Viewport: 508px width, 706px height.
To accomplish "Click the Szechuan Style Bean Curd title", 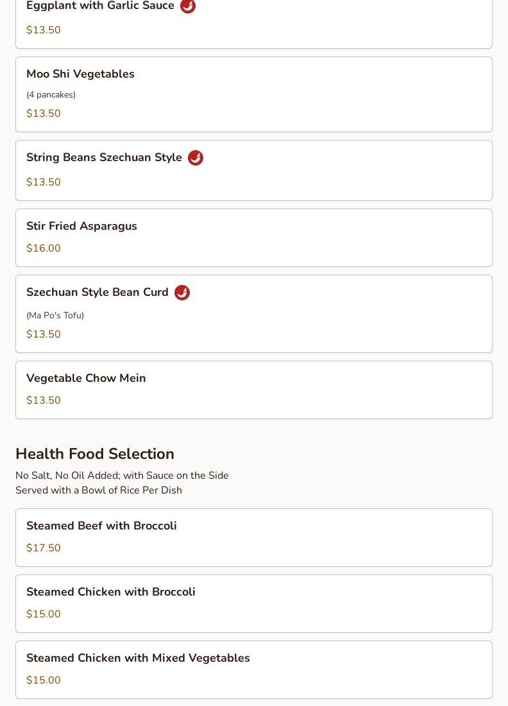I will click(97, 292).
